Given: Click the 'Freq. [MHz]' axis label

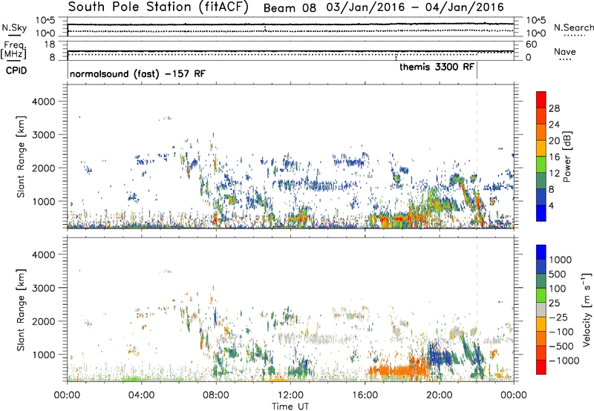Looking at the screenshot, I should pos(13,50).
